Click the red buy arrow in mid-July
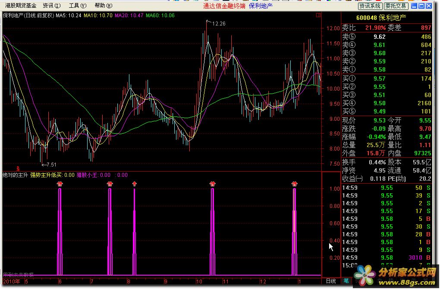This screenshot has width=440, height=289. (x=110, y=184)
